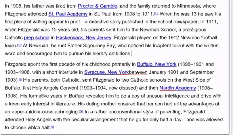
Task: Click the footnote marker after "choose which half."
Action: tap(52, 127)
